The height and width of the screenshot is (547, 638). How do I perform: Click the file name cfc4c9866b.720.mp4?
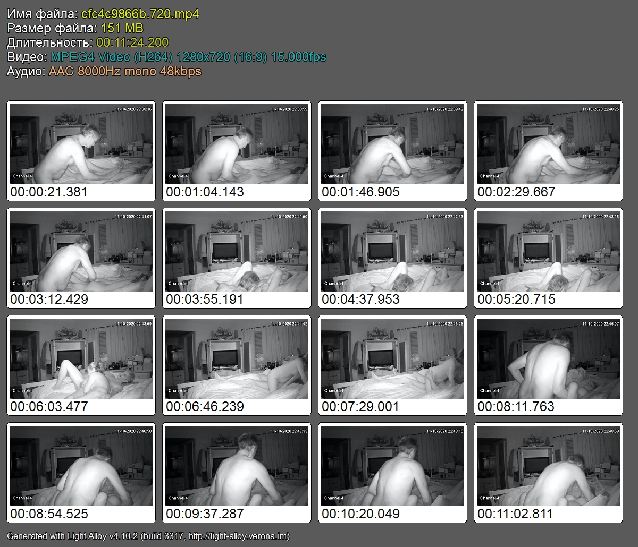pyautogui.click(x=140, y=14)
